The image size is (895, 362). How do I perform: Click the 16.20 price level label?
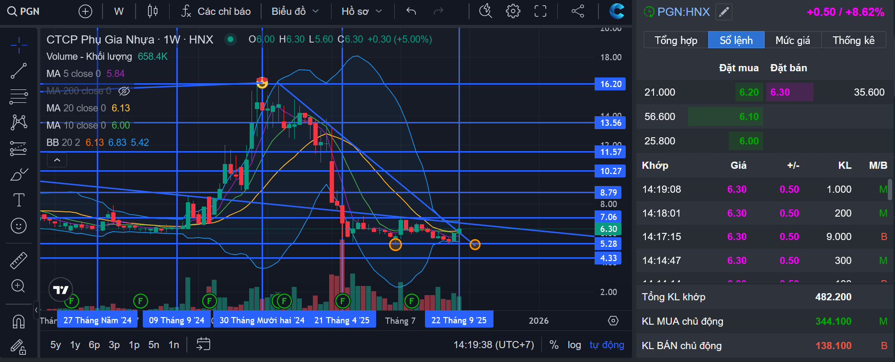coord(610,84)
